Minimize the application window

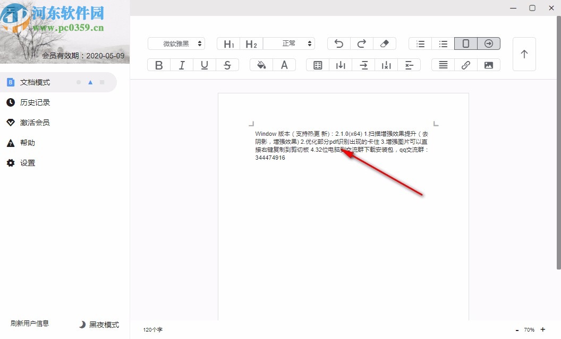[x=513, y=8]
